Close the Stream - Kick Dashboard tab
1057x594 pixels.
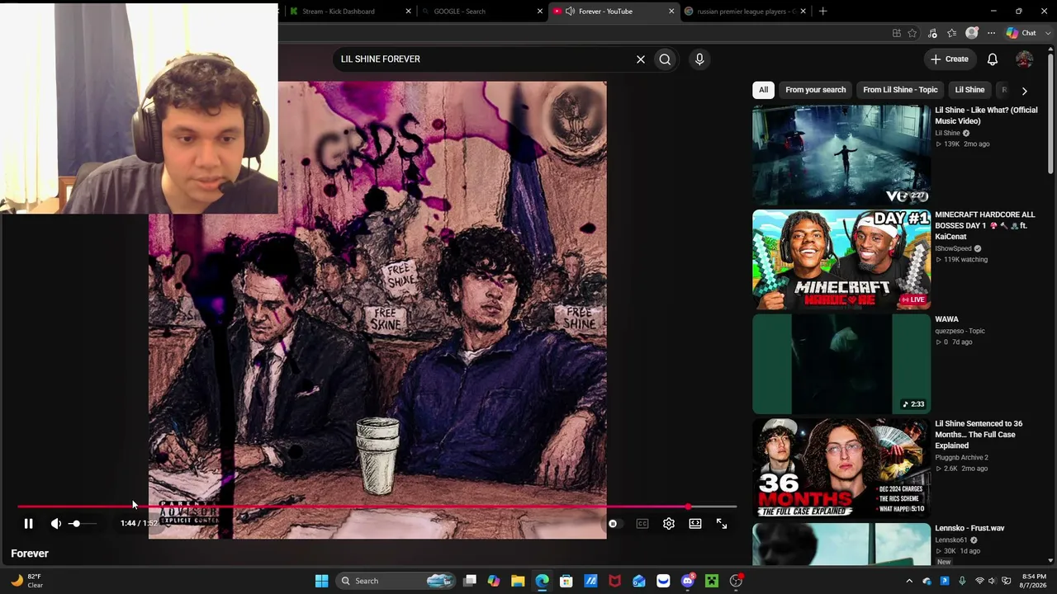(408, 12)
